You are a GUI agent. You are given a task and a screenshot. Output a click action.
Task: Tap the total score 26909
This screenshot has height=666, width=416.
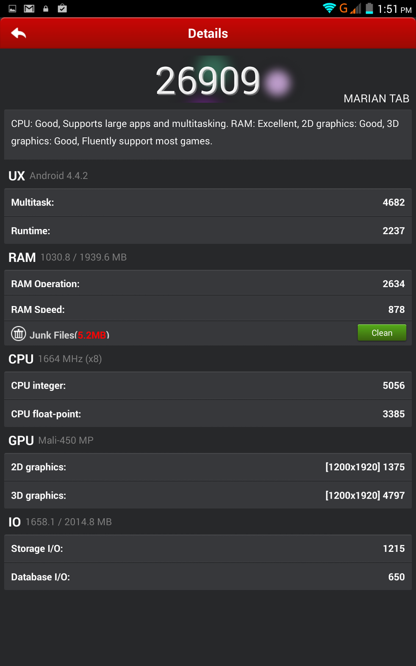pyautogui.click(x=208, y=81)
